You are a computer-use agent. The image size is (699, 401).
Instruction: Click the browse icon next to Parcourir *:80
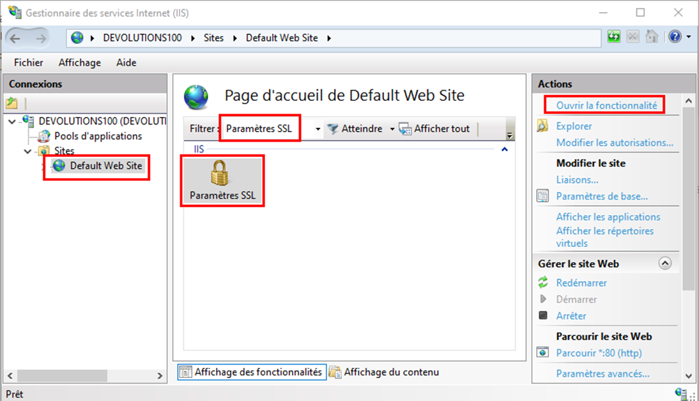542,352
